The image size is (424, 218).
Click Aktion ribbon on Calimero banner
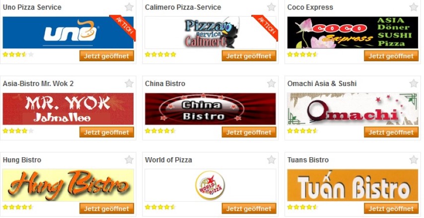coord(266,26)
